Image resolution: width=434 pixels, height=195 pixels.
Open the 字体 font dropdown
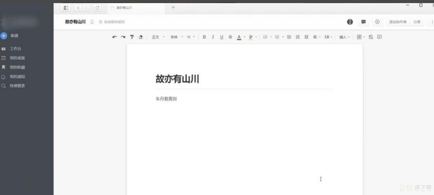[177, 37]
